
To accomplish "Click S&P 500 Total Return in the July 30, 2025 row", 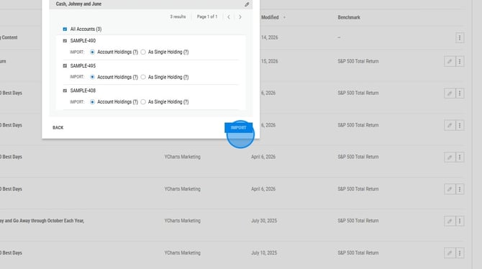I will click(x=358, y=221).
